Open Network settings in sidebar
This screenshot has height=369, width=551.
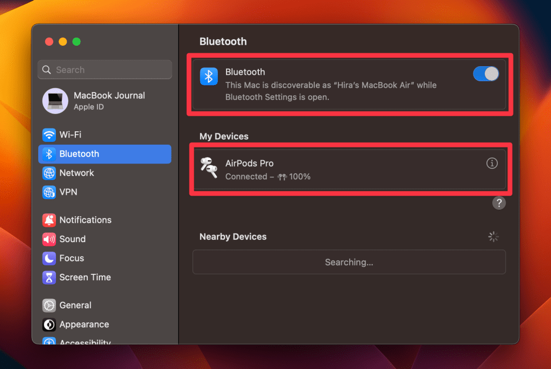(x=105, y=173)
